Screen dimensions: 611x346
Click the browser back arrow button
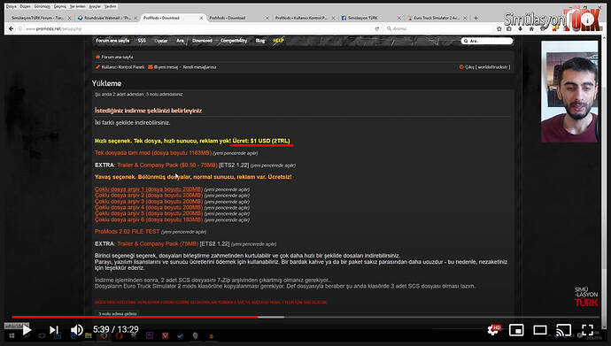point(11,29)
